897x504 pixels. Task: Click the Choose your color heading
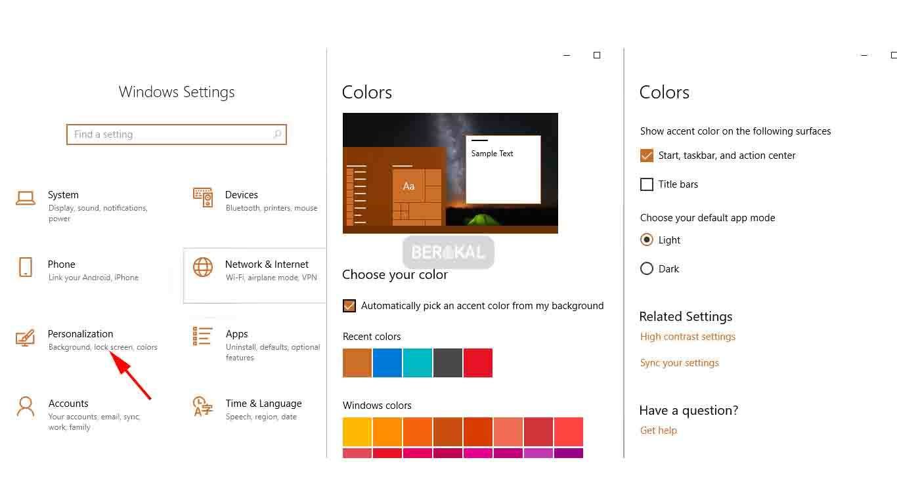point(395,274)
